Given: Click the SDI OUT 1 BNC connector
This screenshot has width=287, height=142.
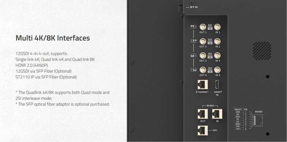Looking at the screenshot, I should point(203,27).
